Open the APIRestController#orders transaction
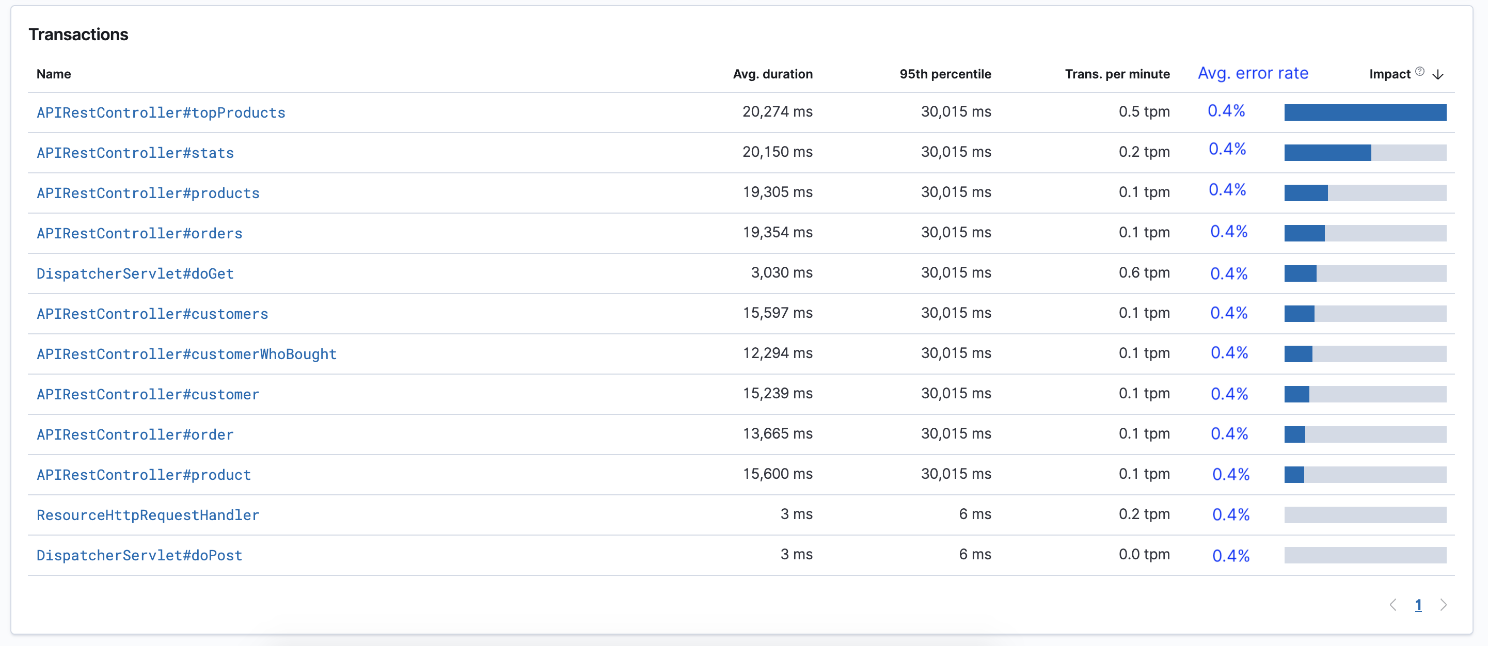This screenshot has height=646, width=1488. click(x=139, y=233)
